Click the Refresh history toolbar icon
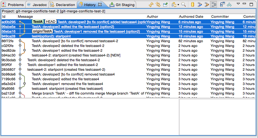 tap(151, 4)
